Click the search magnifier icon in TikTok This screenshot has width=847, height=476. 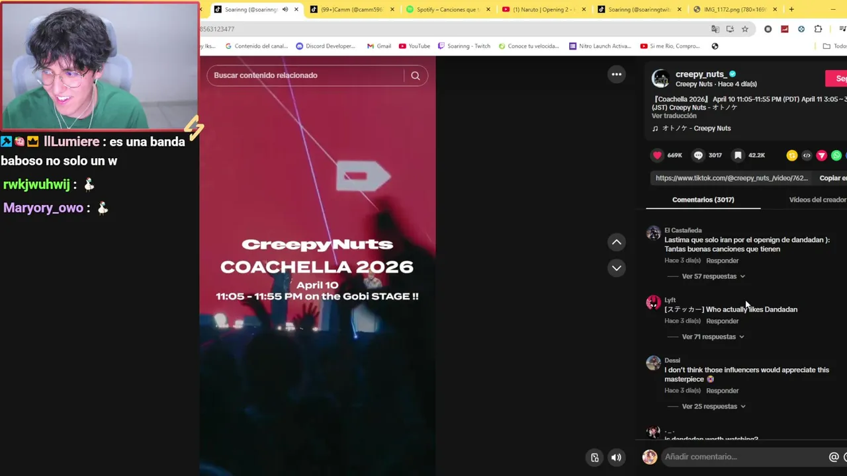coord(416,75)
